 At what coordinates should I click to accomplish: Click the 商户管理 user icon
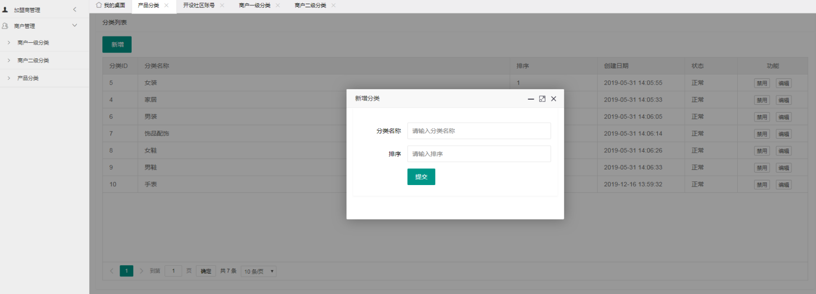[x=5, y=26]
